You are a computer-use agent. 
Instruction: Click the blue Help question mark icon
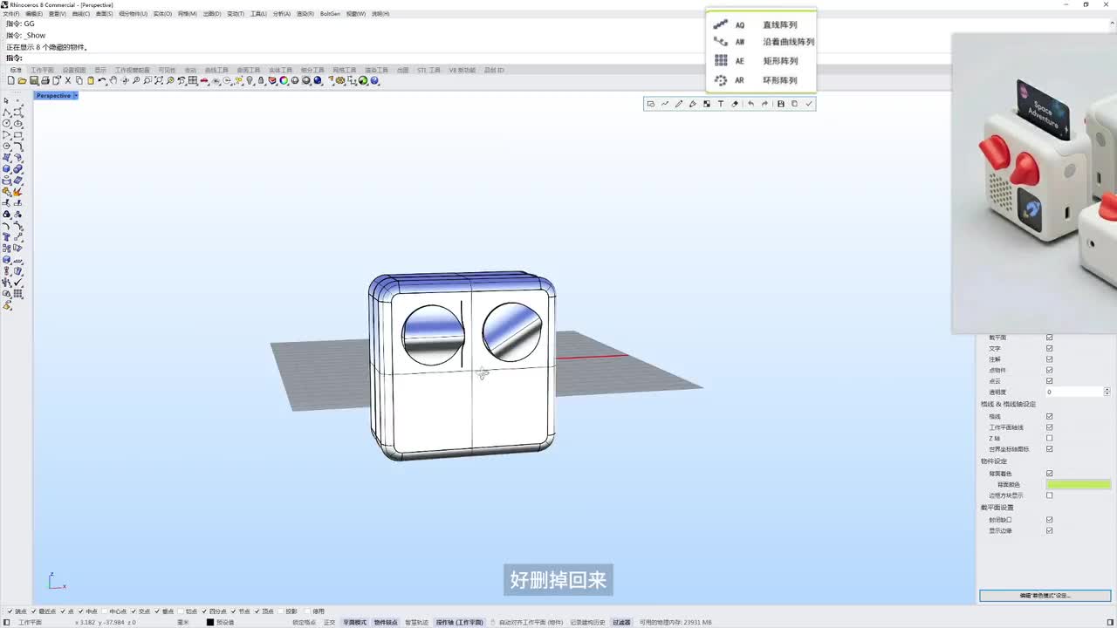coord(374,80)
